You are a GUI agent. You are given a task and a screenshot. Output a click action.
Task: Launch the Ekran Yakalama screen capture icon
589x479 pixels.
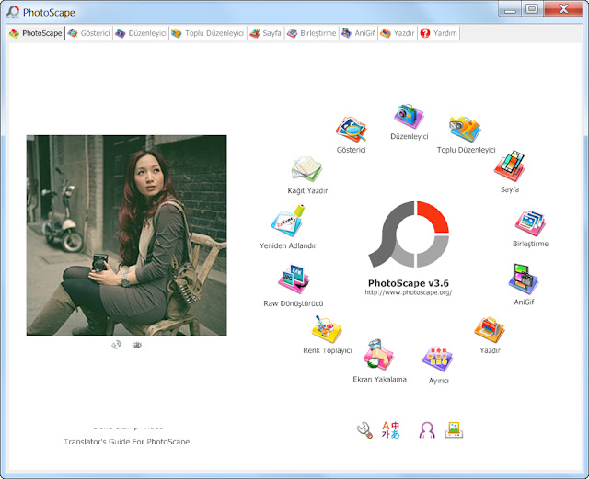(378, 356)
